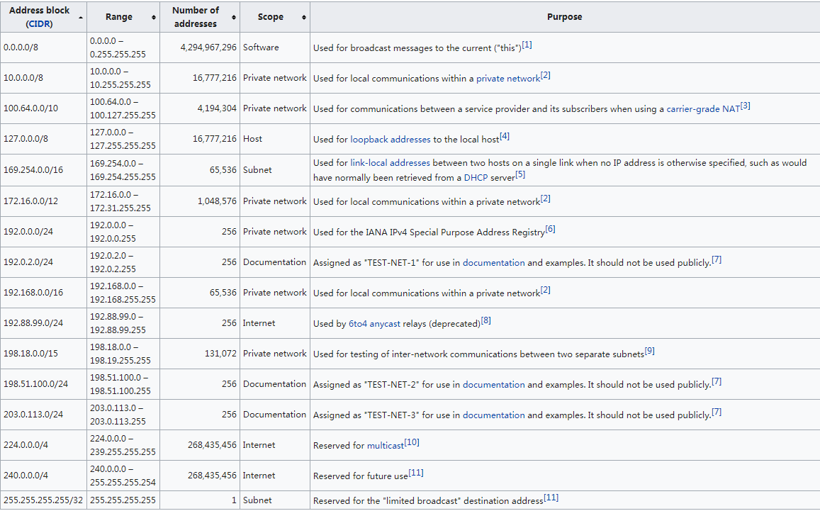The image size is (820, 511).
Task: Open the private network link in 10.0.0.0/8 row
Action: (x=507, y=79)
